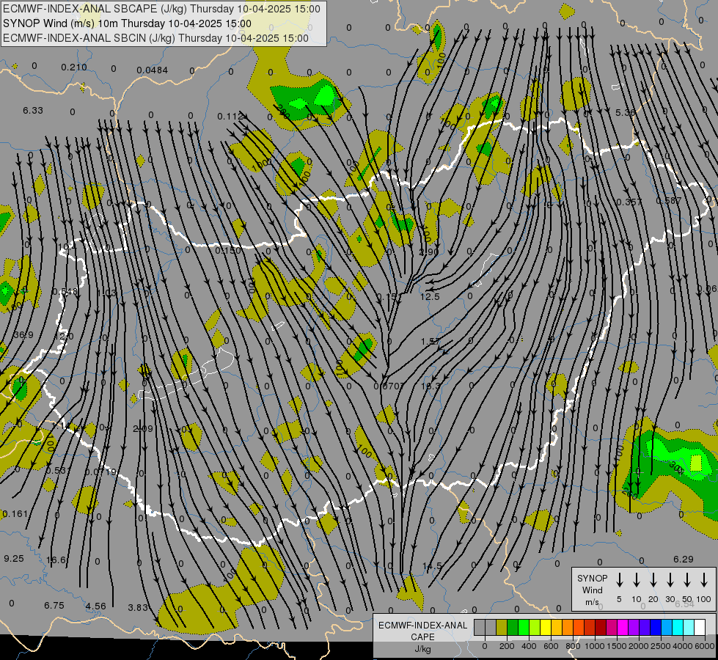Click the map value '1.03'
718x660 pixels.
pyautogui.click(x=106, y=293)
